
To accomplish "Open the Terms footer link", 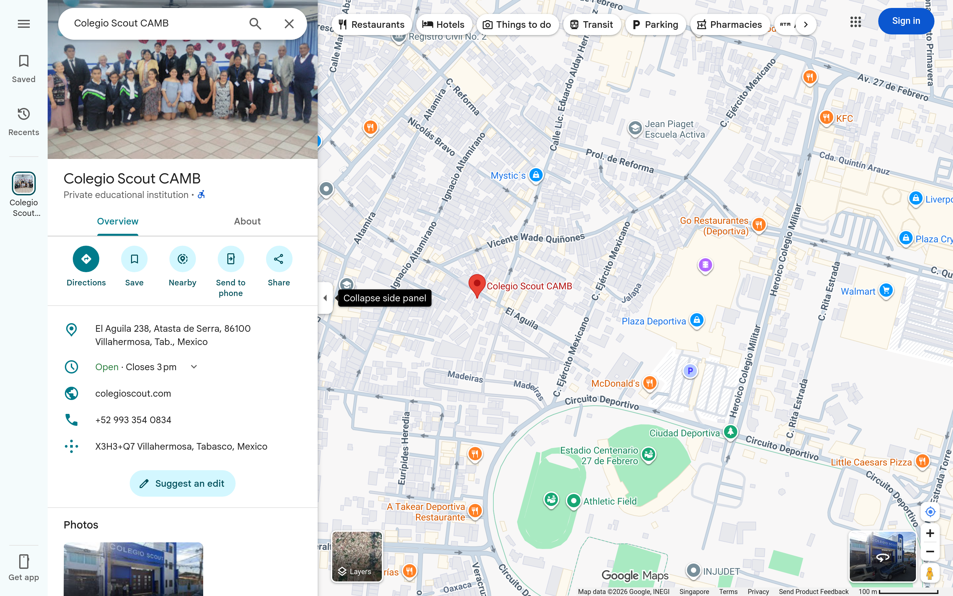I will pos(728,591).
